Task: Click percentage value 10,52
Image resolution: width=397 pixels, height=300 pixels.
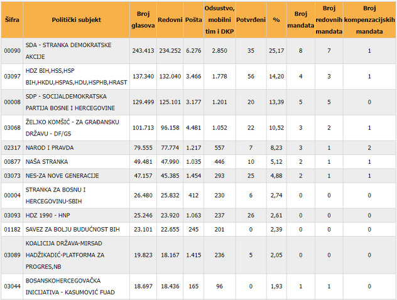Action: (x=276, y=128)
